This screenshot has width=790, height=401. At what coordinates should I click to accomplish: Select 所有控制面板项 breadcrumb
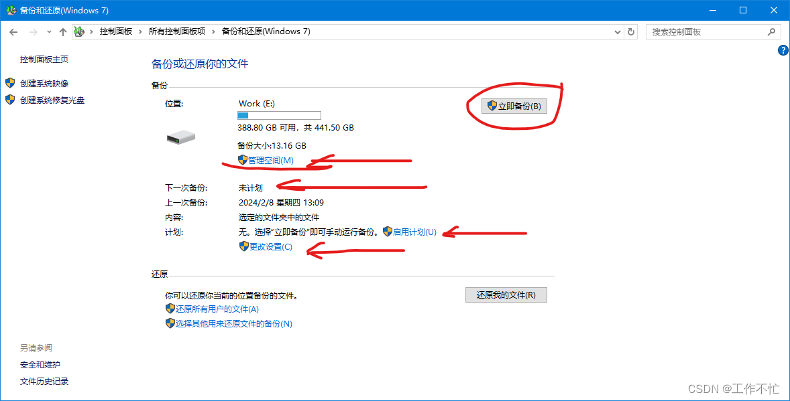point(177,31)
